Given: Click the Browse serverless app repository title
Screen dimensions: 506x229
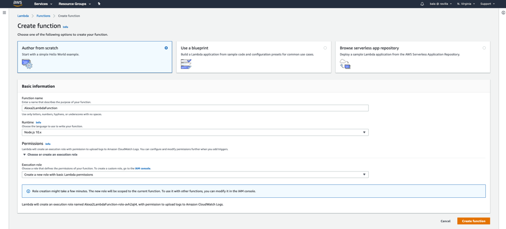Looking at the screenshot, I should point(369,48).
